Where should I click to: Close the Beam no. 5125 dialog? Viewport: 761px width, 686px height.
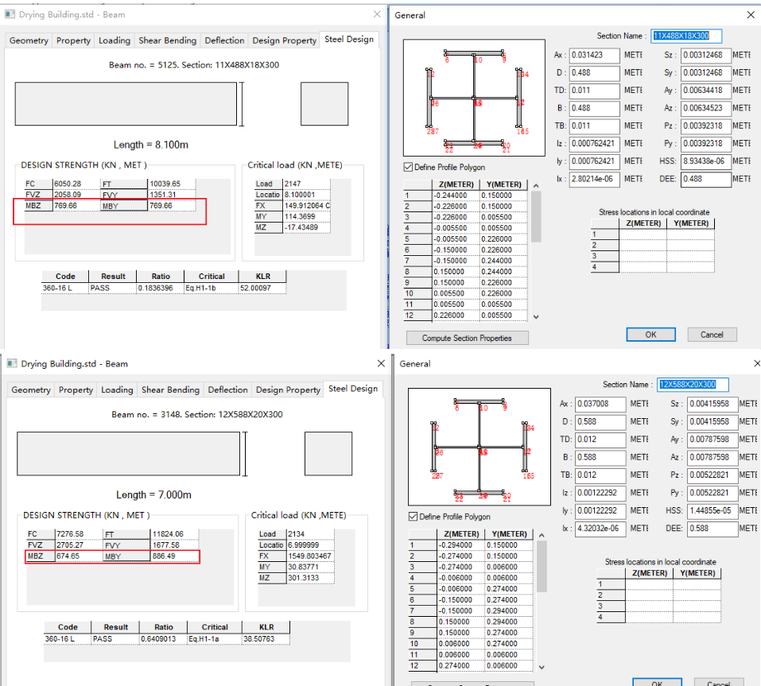377,14
